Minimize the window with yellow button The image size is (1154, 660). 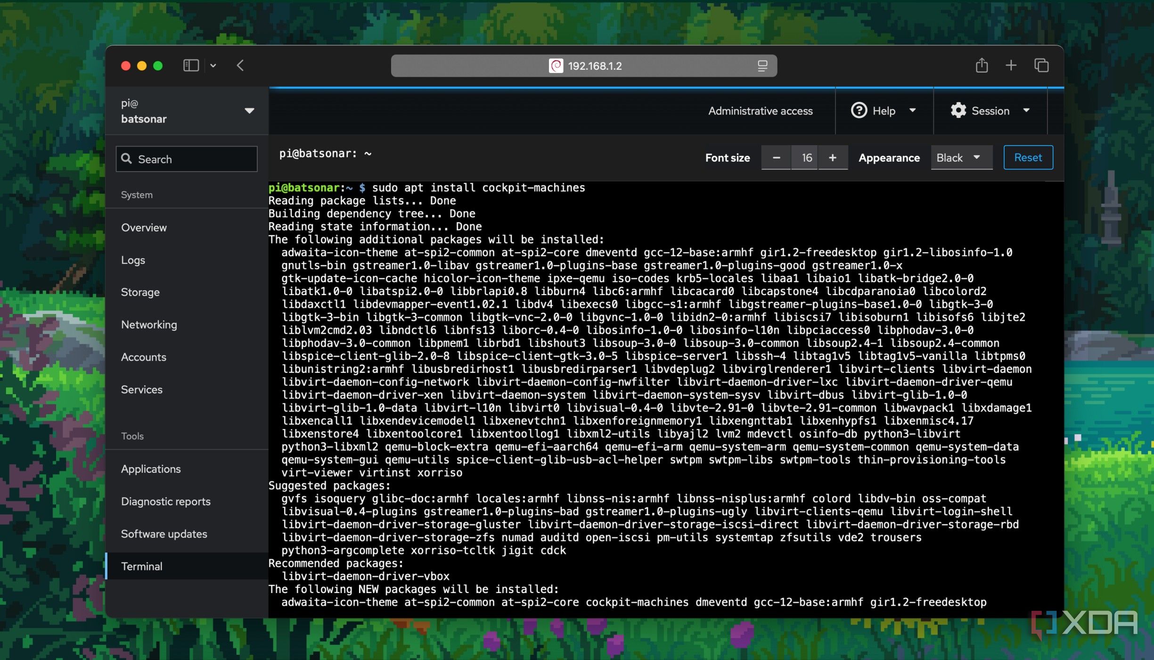[142, 66]
